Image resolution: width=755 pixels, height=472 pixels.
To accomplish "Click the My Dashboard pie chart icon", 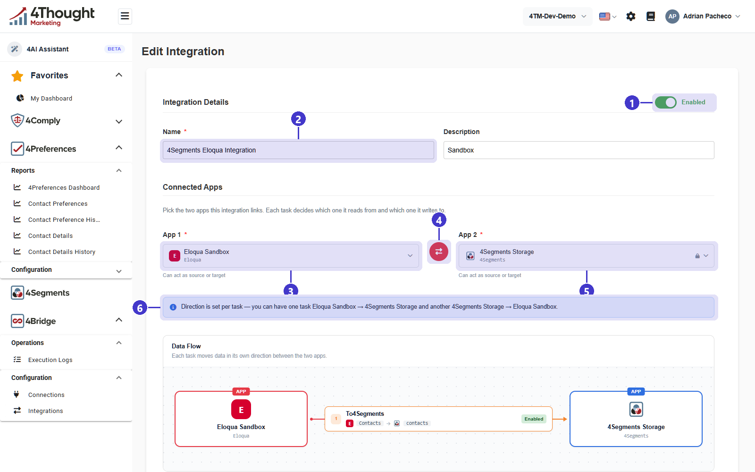I will coord(20,98).
